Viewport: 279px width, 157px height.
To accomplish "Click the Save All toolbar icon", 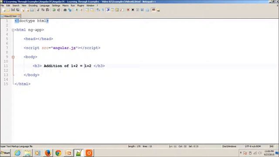I will 18,10.
